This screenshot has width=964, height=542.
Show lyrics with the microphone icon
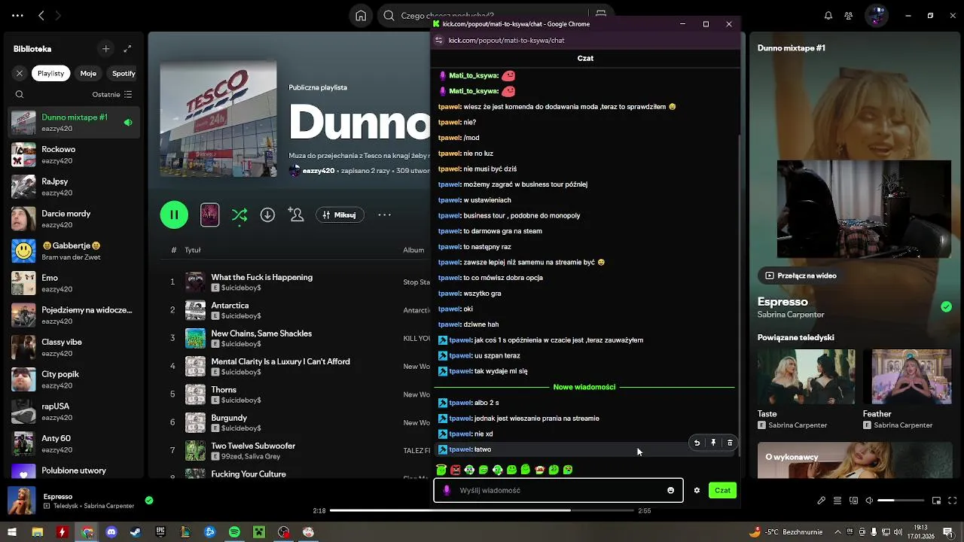(x=821, y=501)
